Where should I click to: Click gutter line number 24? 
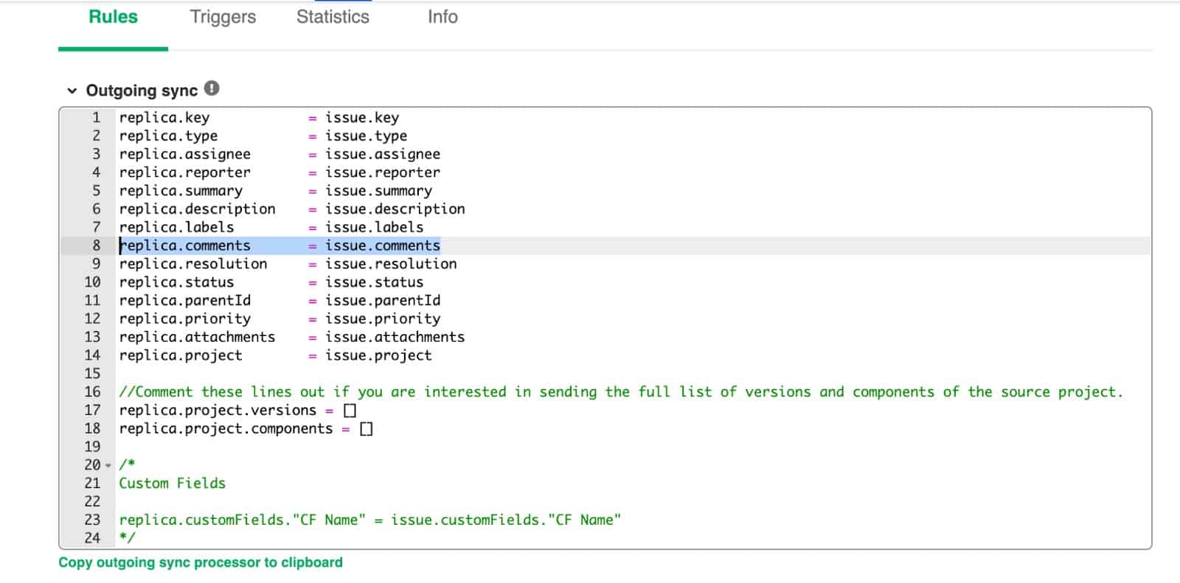click(92, 538)
